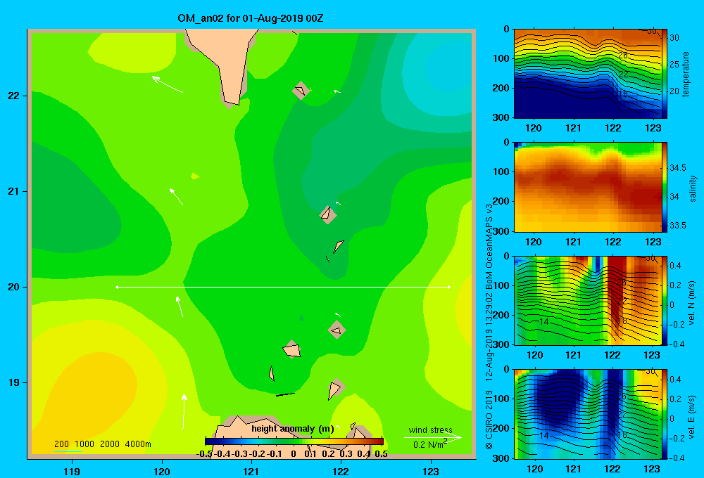Click the height anomaly color bar
Screen dimensions: 704x478
(294, 441)
